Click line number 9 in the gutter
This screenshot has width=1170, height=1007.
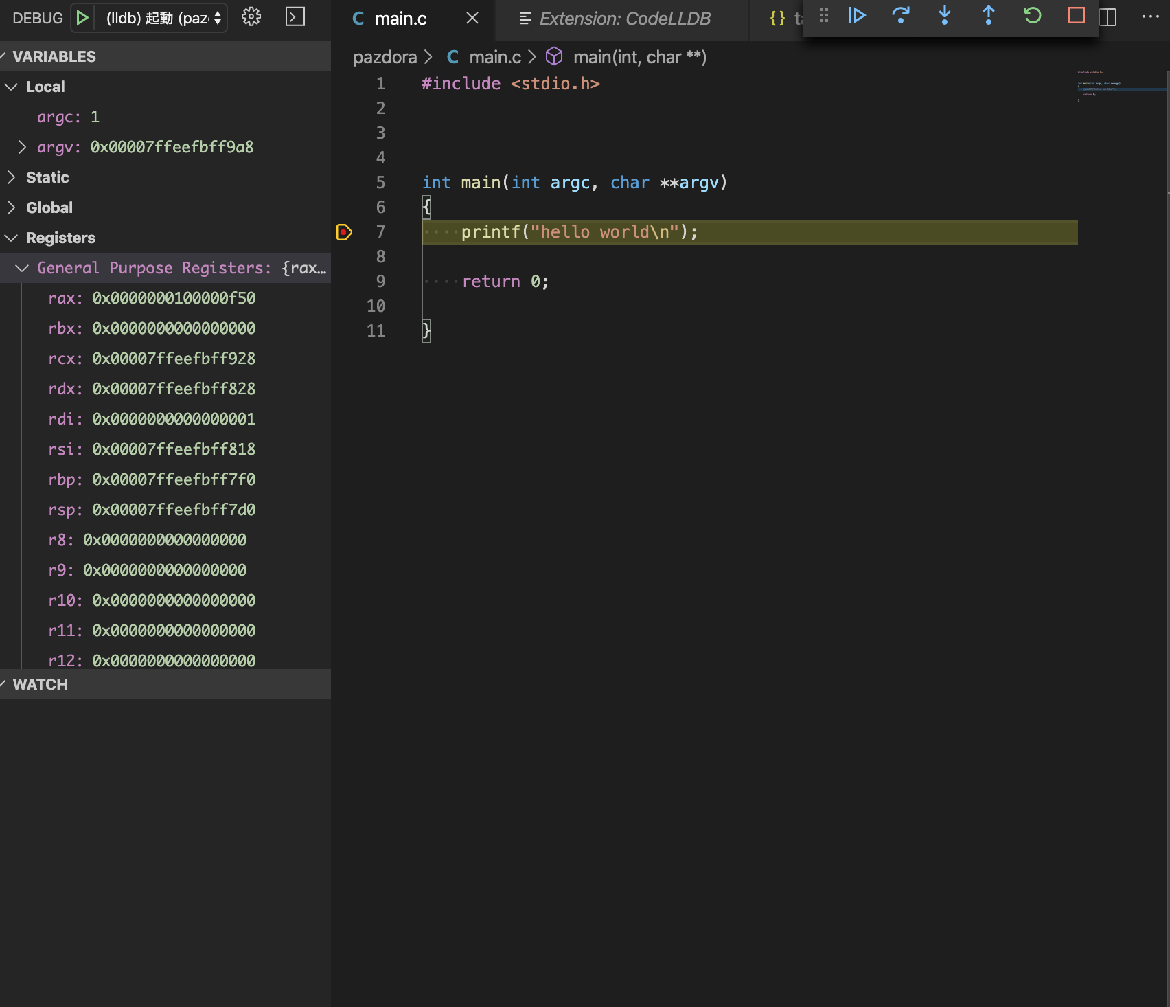click(380, 282)
